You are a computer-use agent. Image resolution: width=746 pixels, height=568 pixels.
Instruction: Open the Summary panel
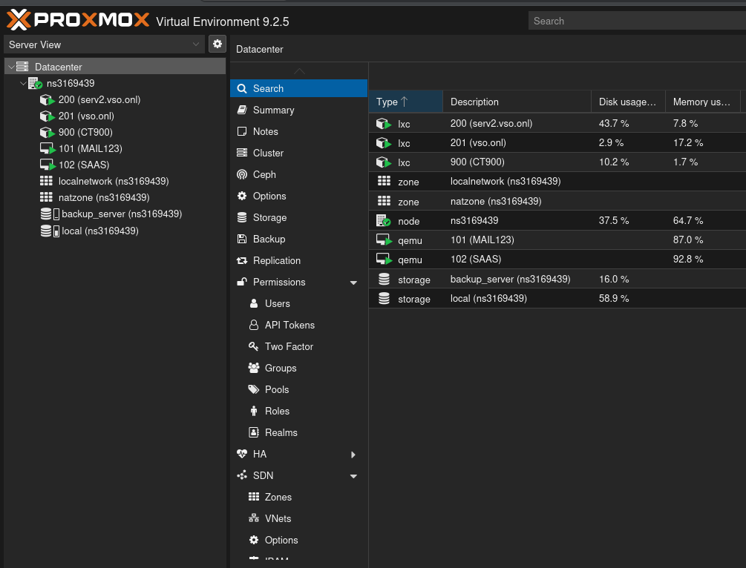pos(299,110)
